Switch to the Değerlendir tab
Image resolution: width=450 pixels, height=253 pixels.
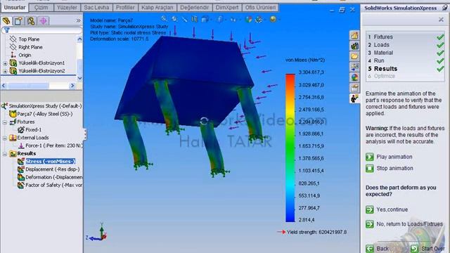click(x=195, y=8)
